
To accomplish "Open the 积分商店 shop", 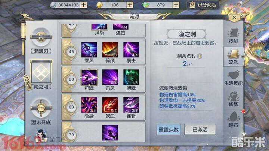I will [x=202, y=5].
